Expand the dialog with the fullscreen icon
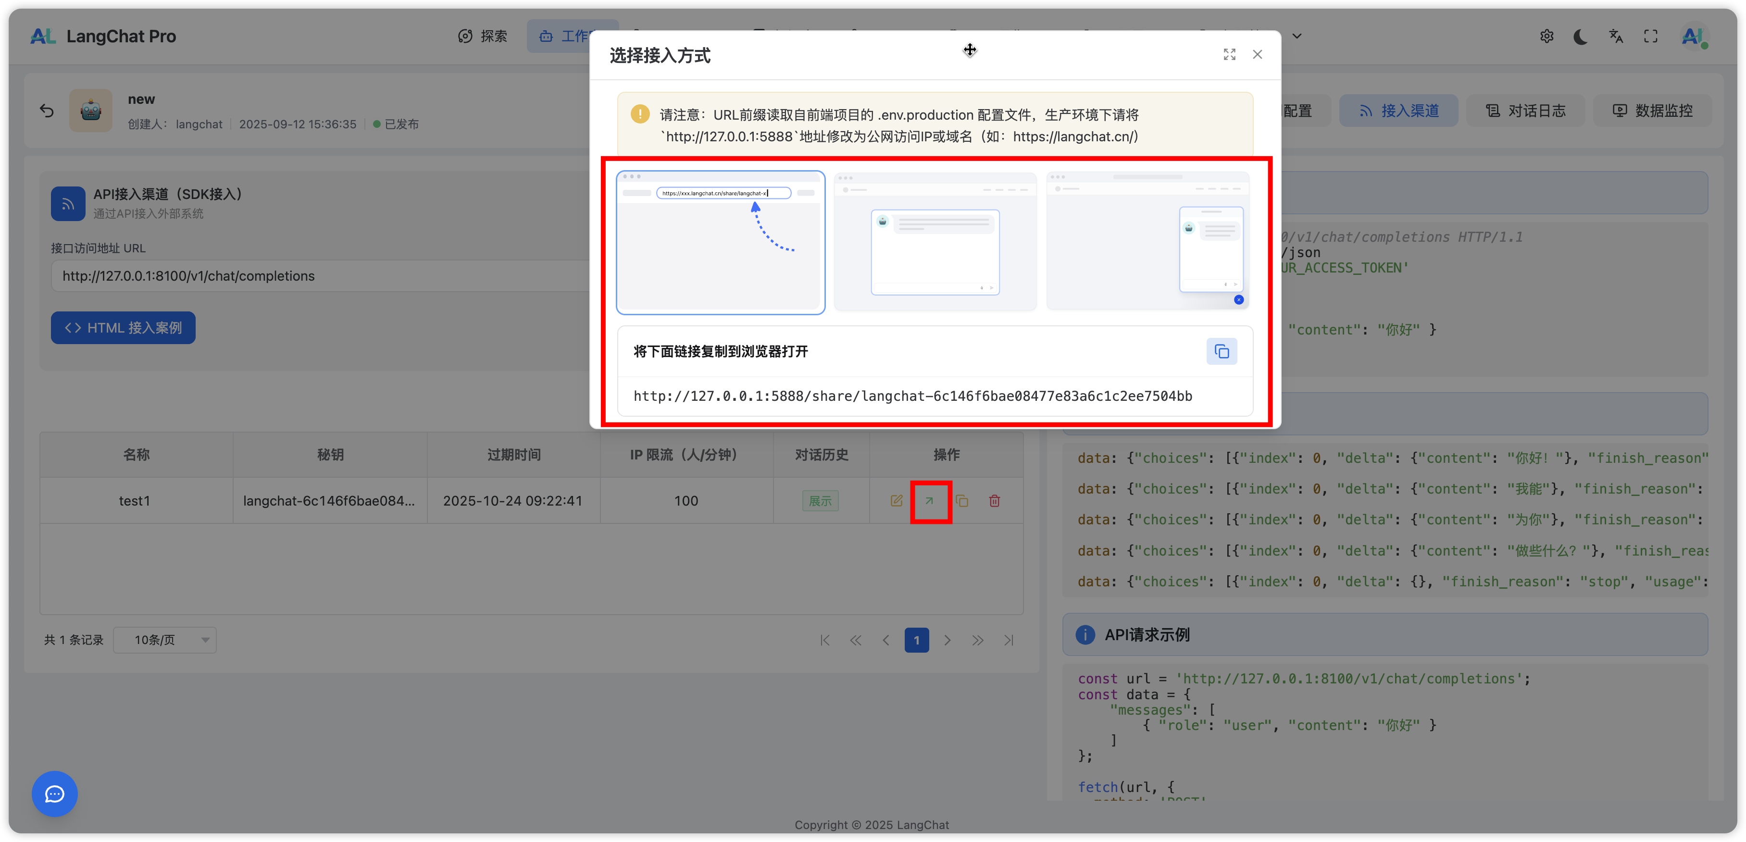 click(x=1229, y=54)
